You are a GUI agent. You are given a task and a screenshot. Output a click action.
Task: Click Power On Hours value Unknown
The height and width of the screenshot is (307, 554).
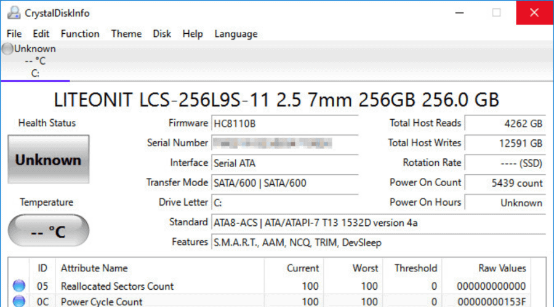coord(505,203)
